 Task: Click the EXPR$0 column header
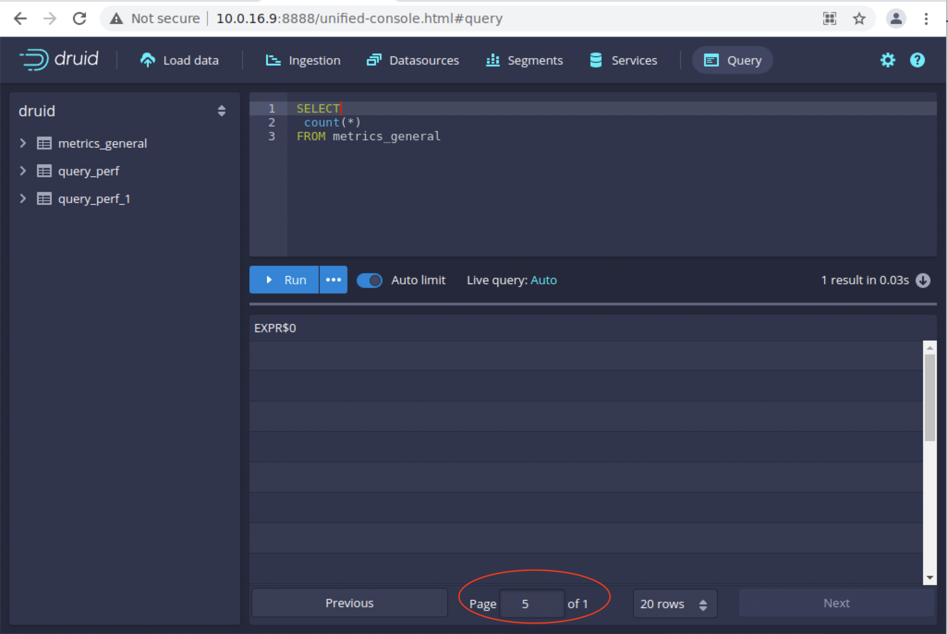pyautogui.click(x=275, y=328)
